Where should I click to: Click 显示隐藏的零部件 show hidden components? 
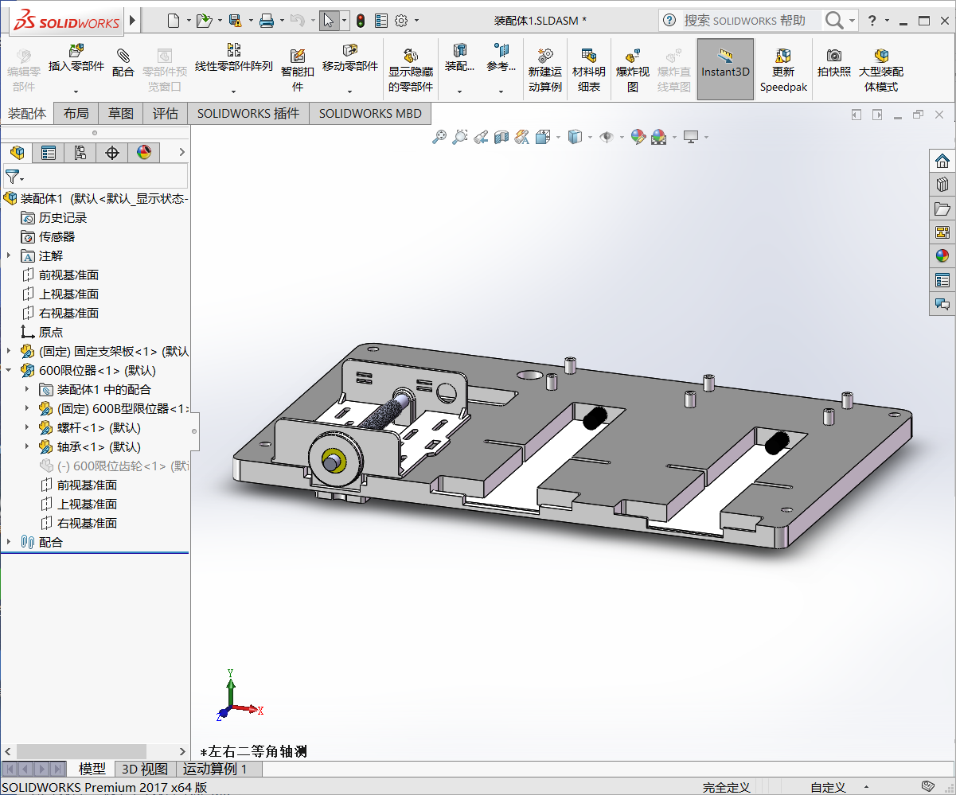click(x=411, y=55)
